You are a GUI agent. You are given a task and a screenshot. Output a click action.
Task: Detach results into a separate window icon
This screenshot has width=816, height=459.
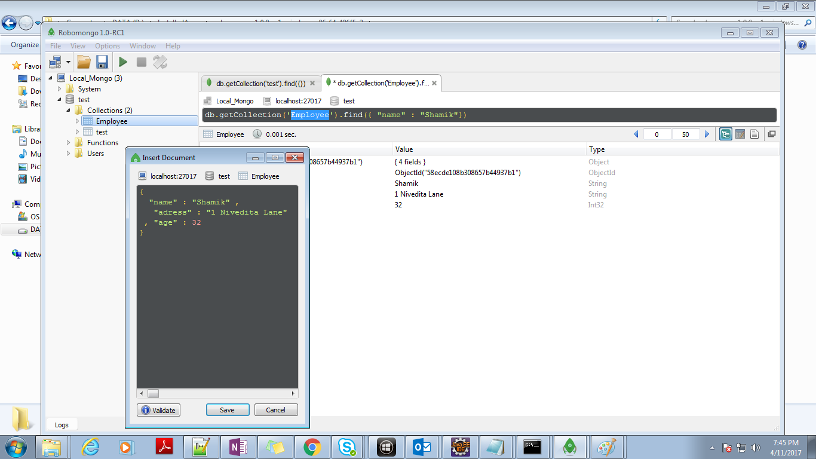coord(771,134)
